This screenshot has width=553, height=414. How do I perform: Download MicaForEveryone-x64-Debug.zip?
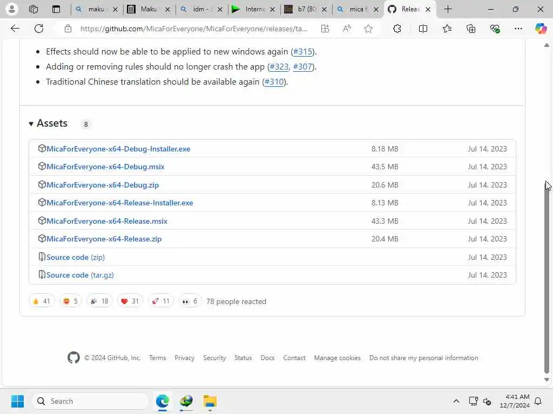103,185
